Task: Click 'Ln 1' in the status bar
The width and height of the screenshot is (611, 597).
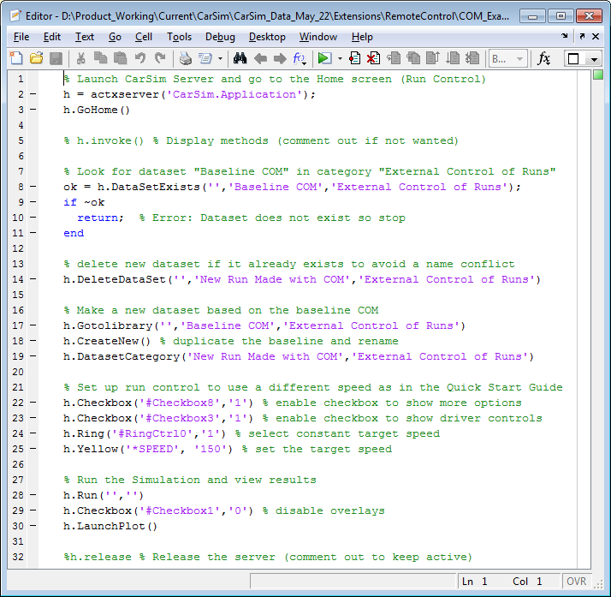Action: click(x=475, y=582)
